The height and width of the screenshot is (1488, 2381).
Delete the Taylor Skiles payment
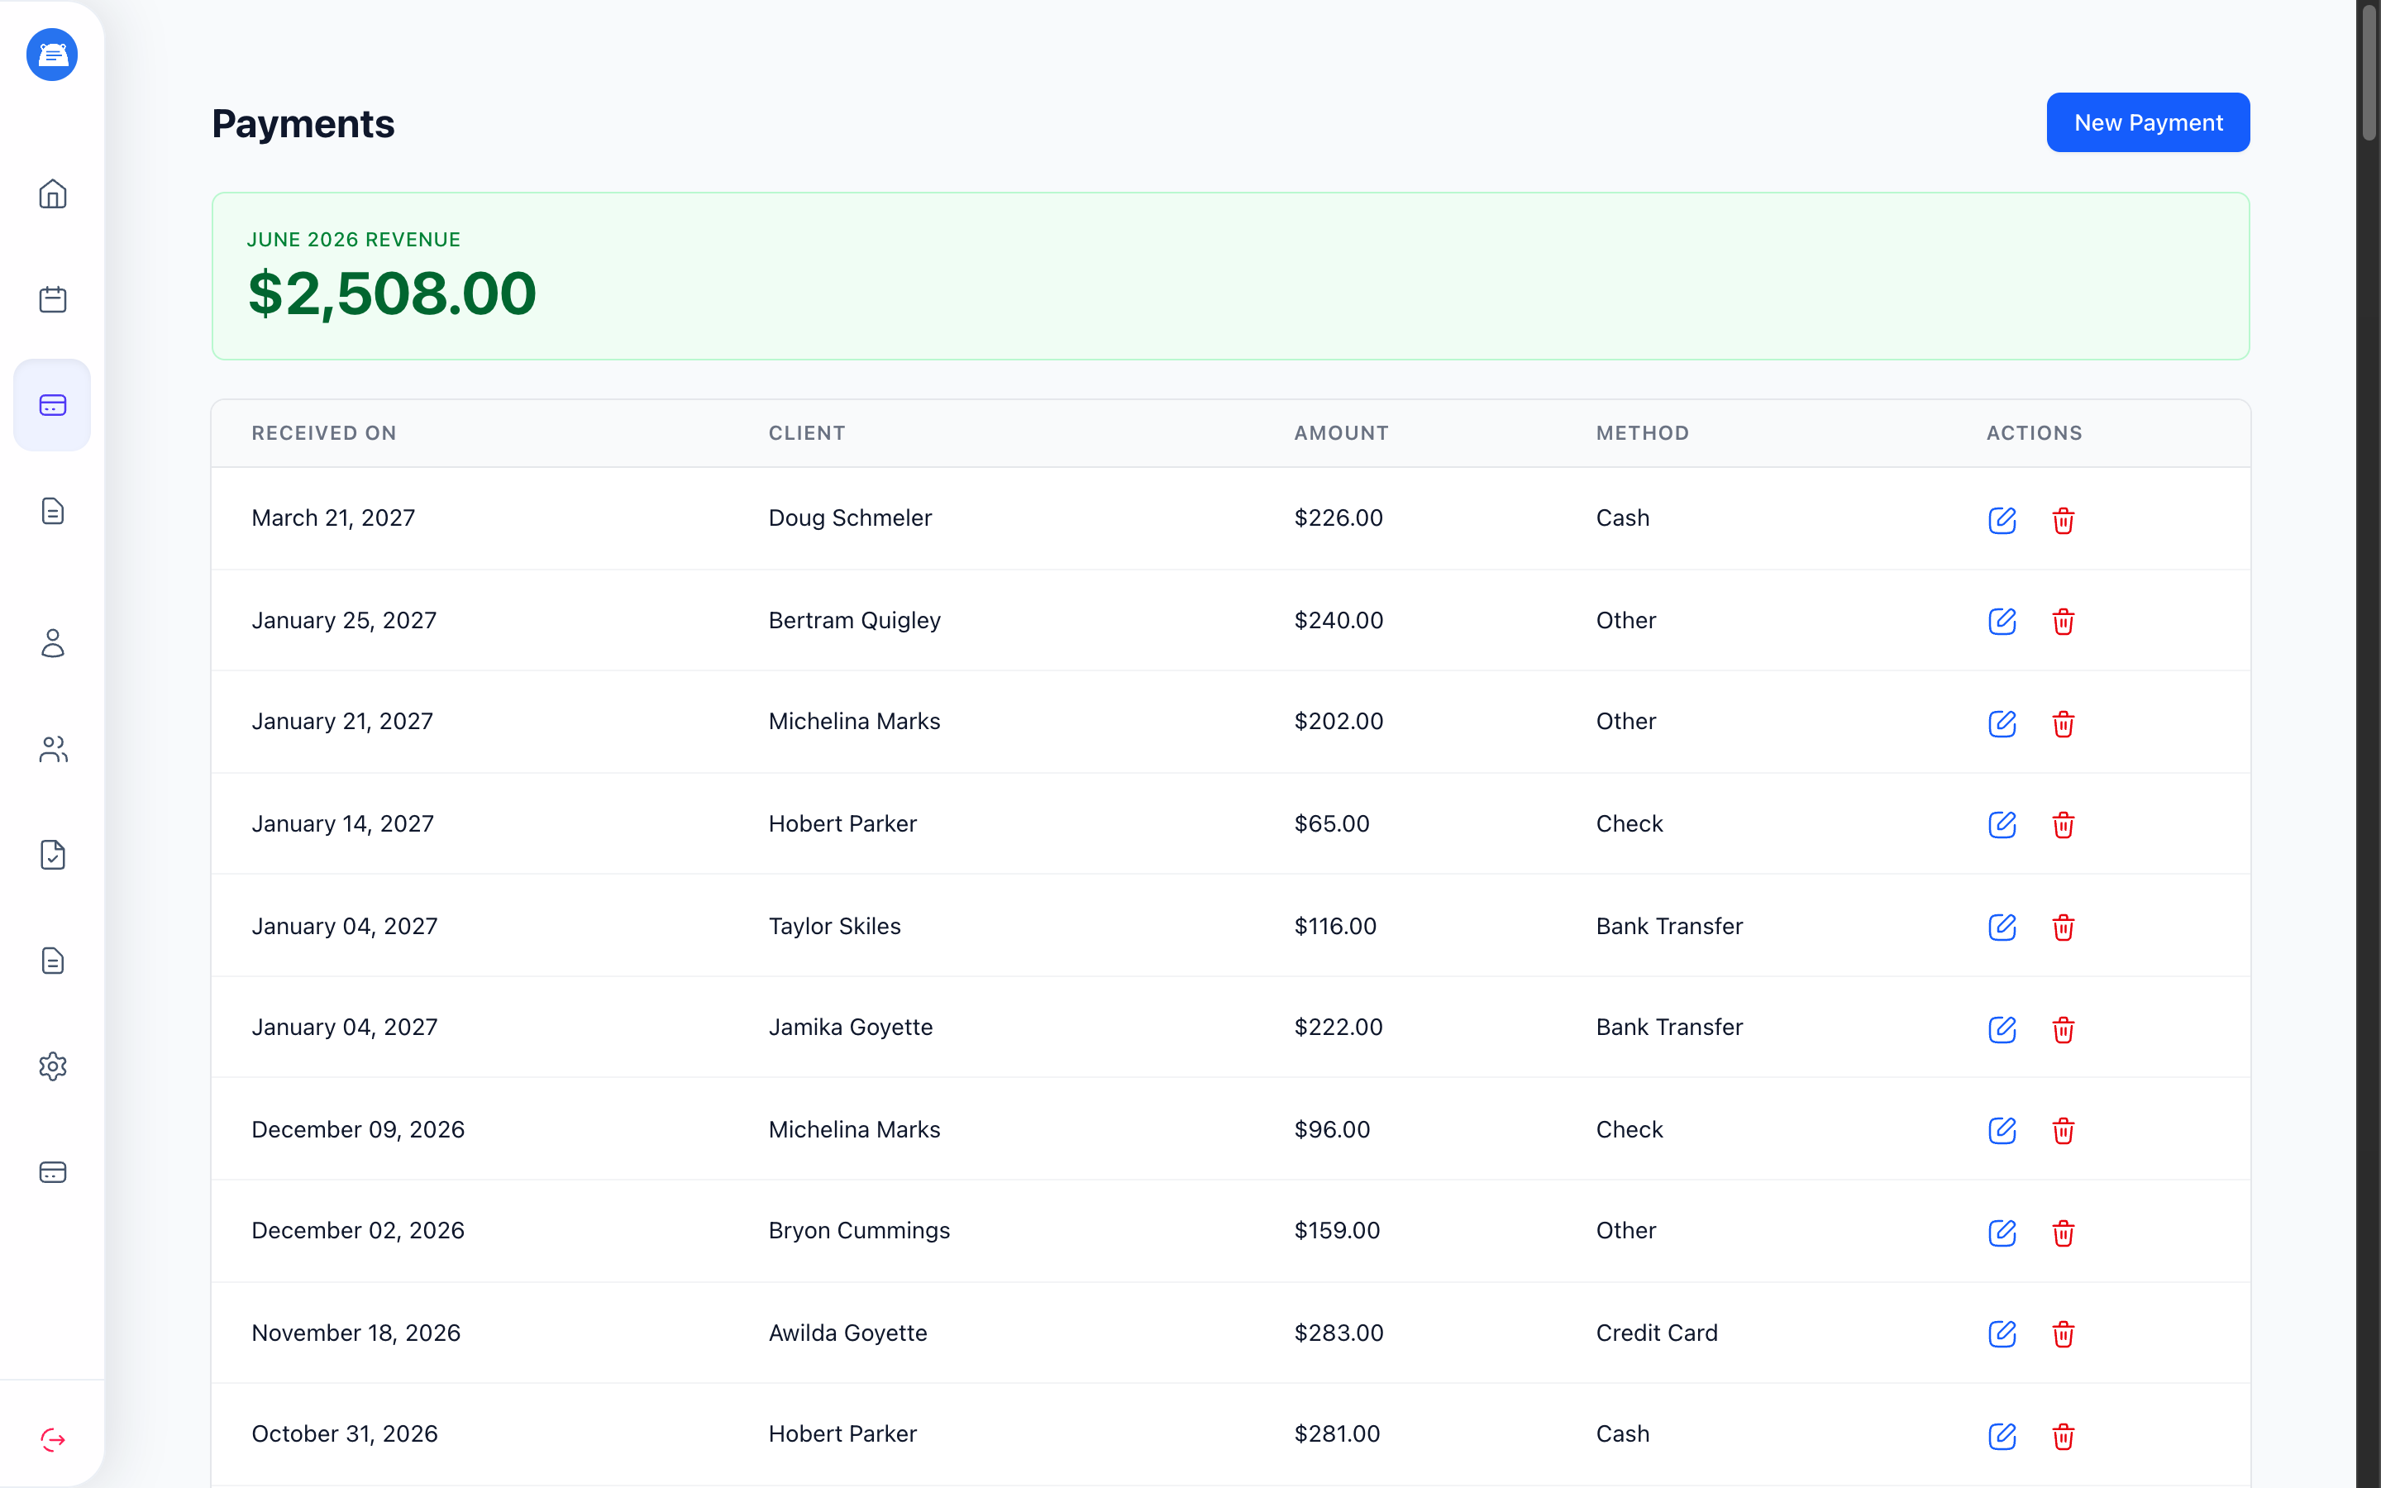click(x=2064, y=927)
